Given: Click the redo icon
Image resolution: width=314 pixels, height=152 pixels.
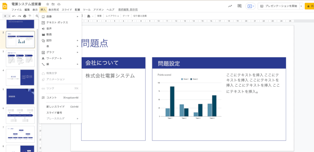Looking at the screenshot, I should tap(19, 16).
